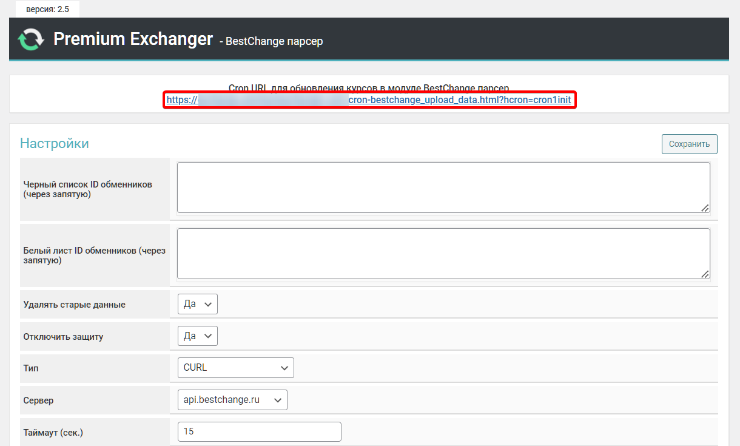
Task: Click the Отключить защиту label
Action: (x=63, y=336)
